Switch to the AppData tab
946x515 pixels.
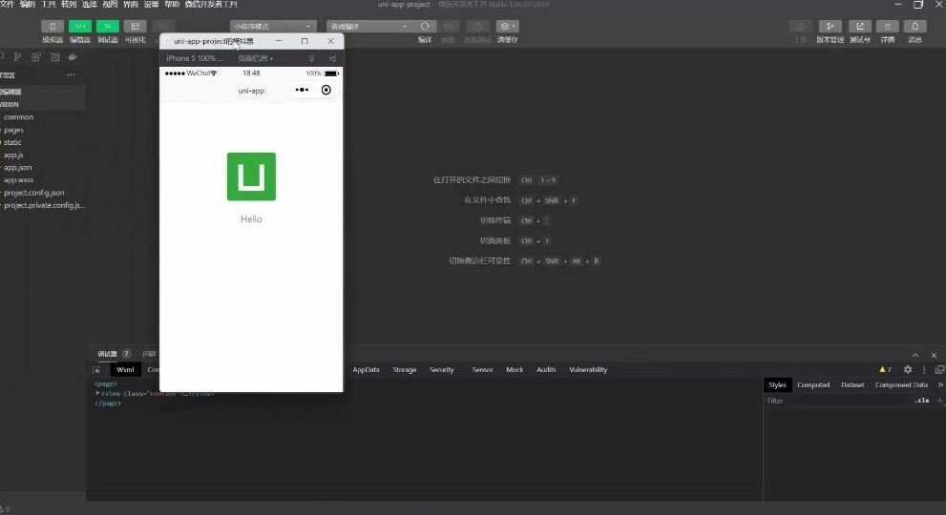pos(367,370)
